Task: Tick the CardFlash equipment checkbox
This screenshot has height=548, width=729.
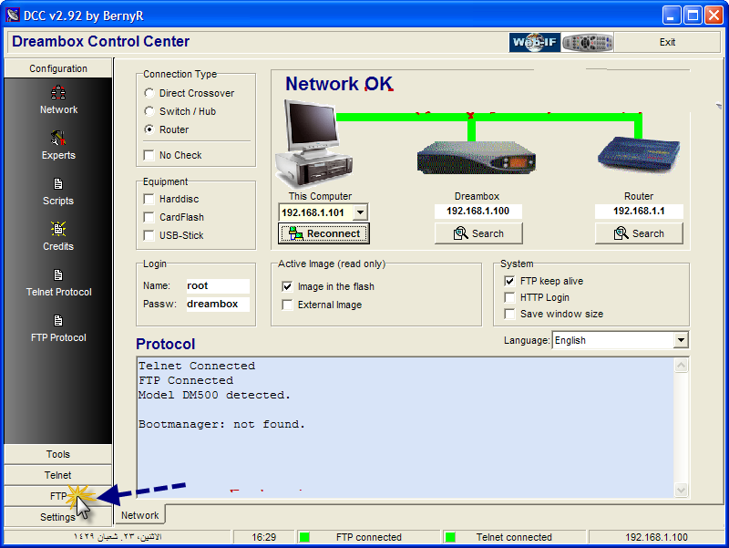Action: 149,217
